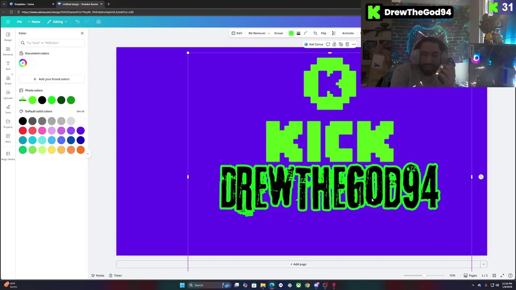Click the Flip button

(323, 33)
